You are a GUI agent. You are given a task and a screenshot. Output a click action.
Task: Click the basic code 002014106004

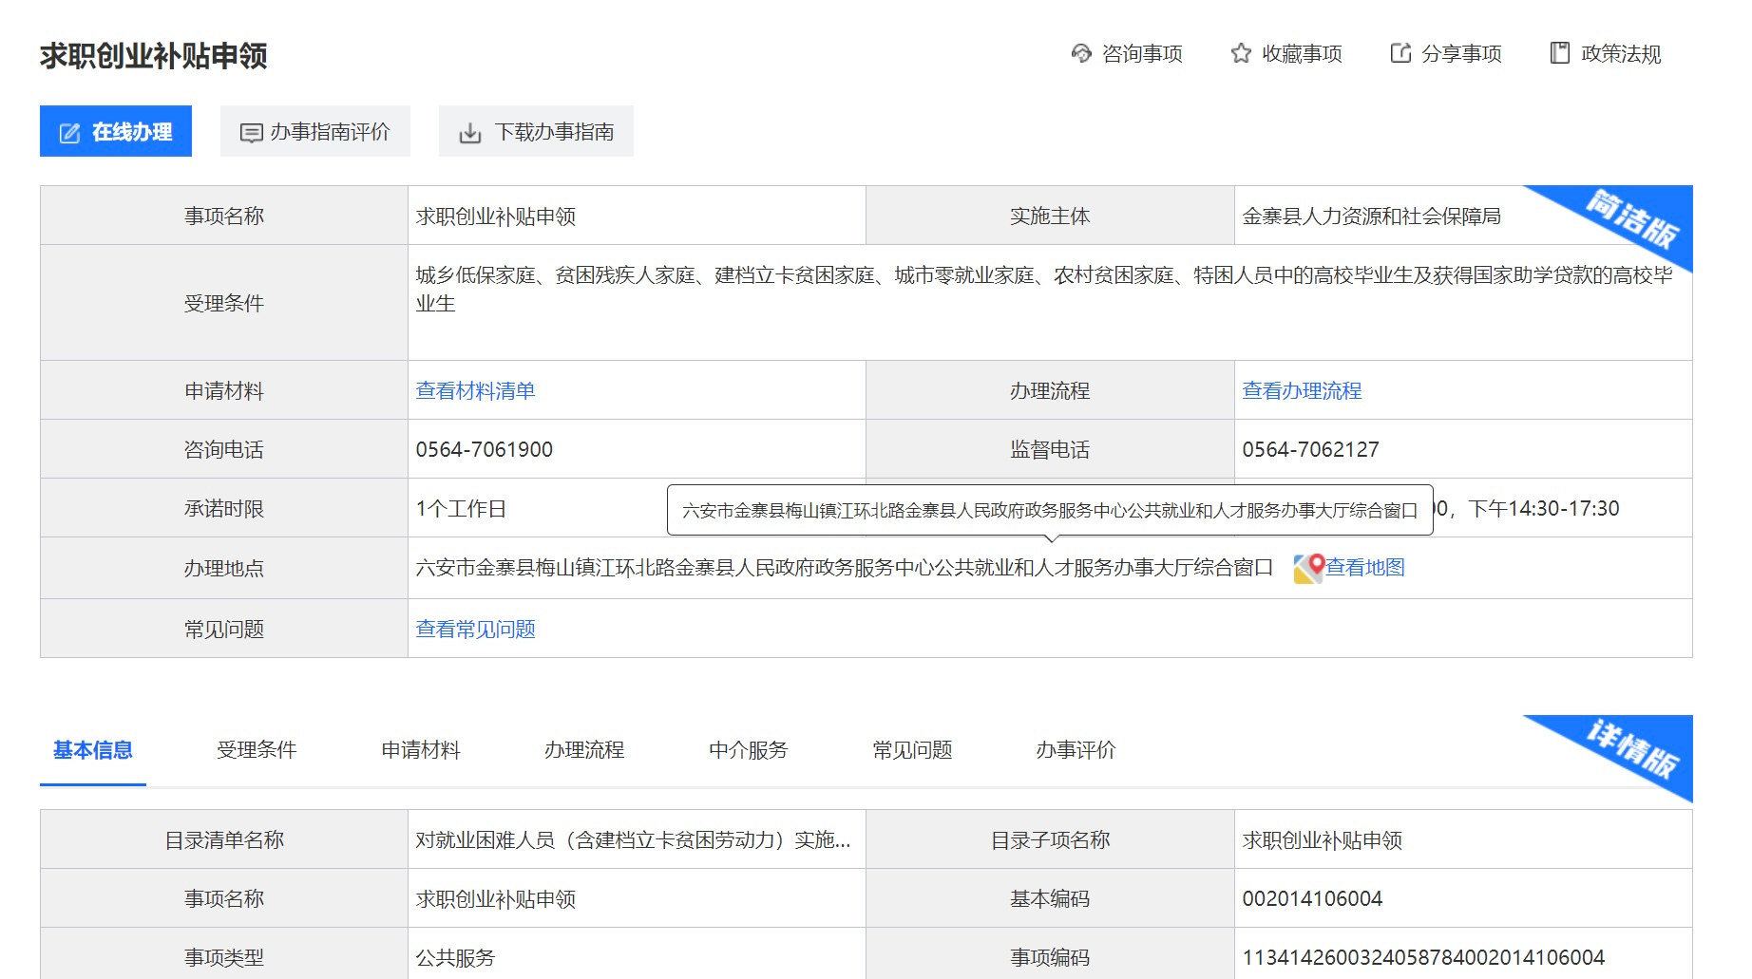[1312, 898]
